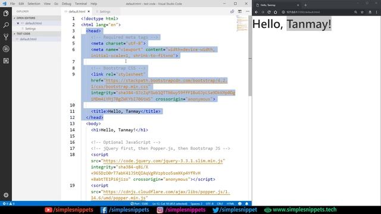Open the Edit menu
This screenshot has height=214, width=381.
21,4
